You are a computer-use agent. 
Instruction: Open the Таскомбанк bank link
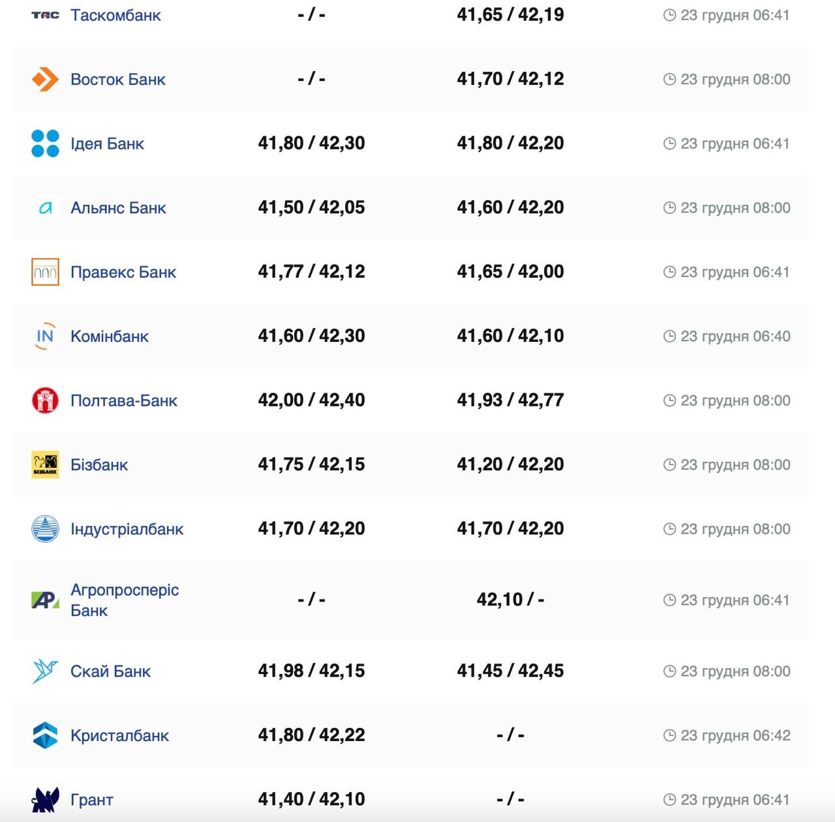(115, 15)
